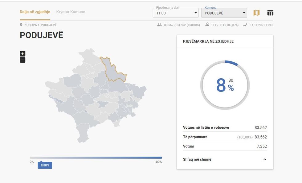
Task: Click the ballot box icon near 111 / 111
Action: [207, 25]
